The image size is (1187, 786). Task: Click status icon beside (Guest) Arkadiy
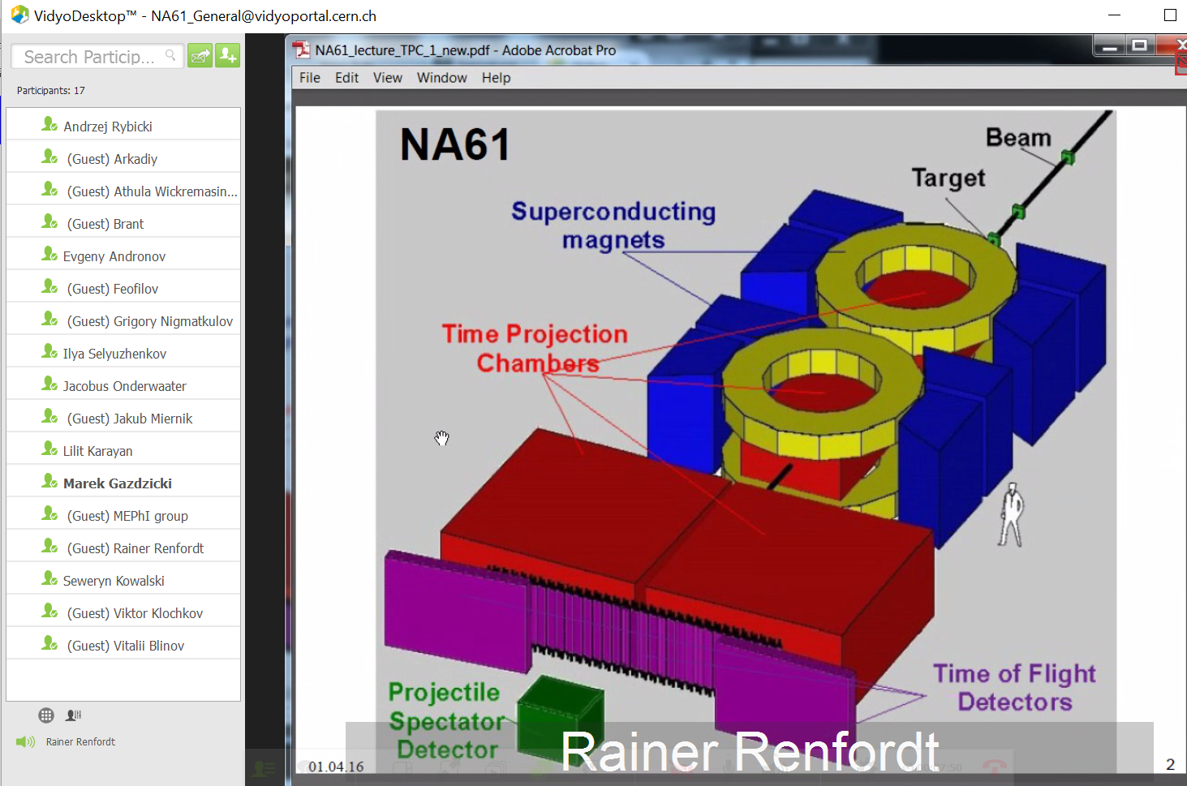[49, 157]
